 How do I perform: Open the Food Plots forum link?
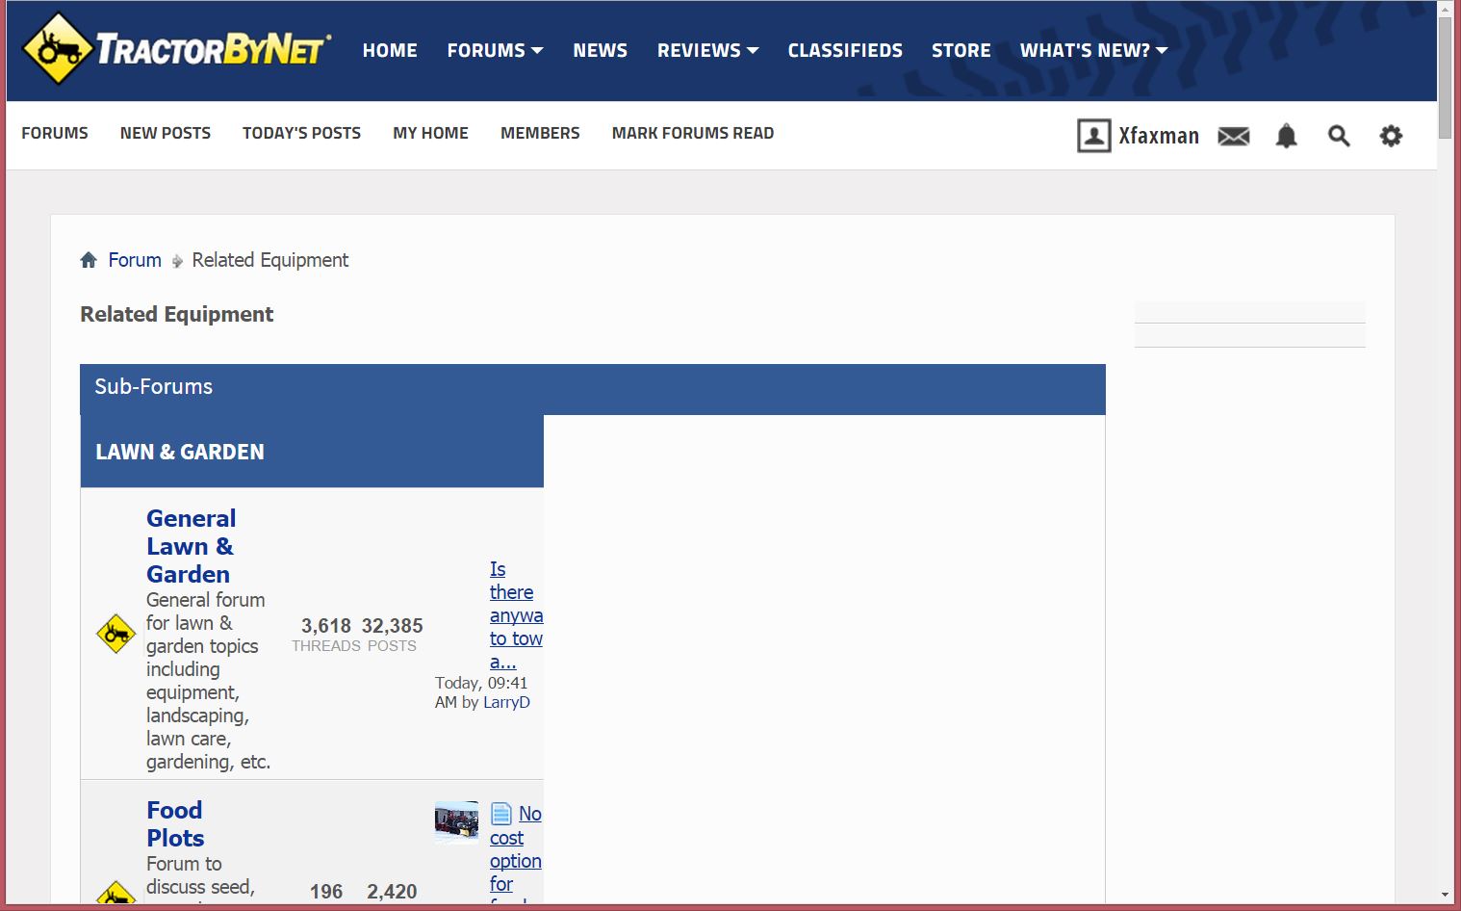(175, 823)
